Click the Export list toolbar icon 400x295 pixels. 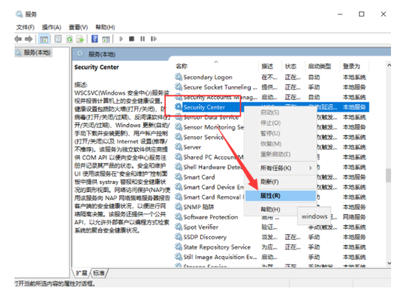(x=80, y=39)
